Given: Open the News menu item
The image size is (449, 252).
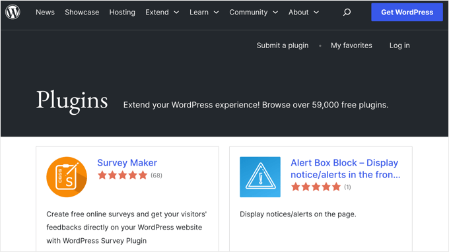Looking at the screenshot, I should click(x=46, y=13).
